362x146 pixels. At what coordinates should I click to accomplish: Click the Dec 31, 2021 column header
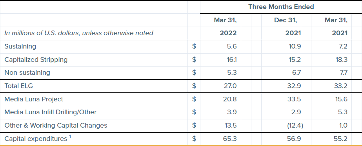(287, 27)
